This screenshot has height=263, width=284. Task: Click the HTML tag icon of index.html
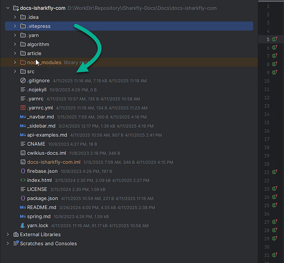(23, 180)
